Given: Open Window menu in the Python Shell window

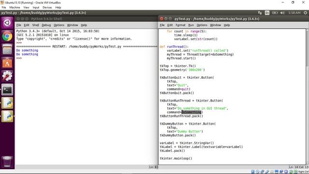Looking at the screenshot, I should pyautogui.click(x=72, y=25).
